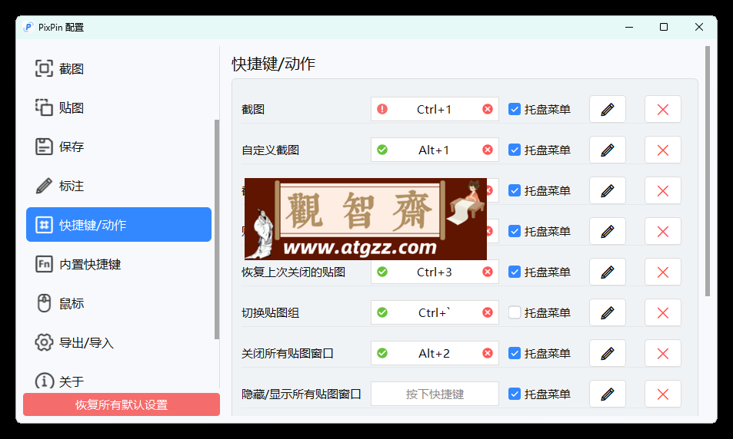Toggle 托盘菜单 for 隐藏/显示所有贴图窗口
The width and height of the screenshot is (733, 439).
(x=515, y=394)
